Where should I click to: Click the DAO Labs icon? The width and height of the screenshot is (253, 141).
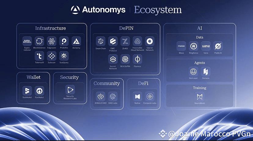113,96
